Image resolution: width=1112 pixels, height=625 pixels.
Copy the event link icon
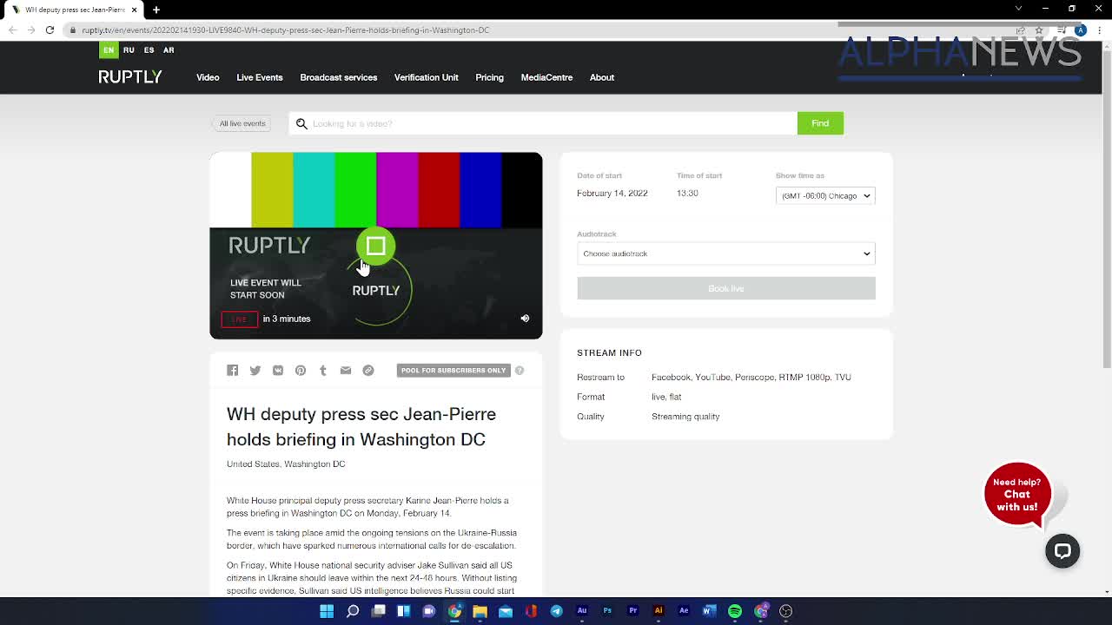pyautogui.click(x=368, y=371)
